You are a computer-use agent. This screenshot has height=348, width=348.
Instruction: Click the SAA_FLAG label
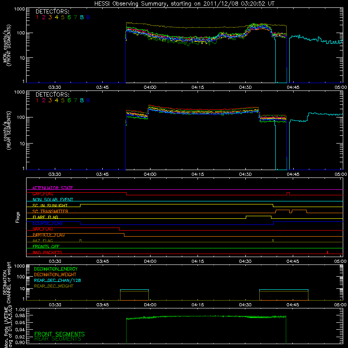pyautogui.click(x=43, y=229)
